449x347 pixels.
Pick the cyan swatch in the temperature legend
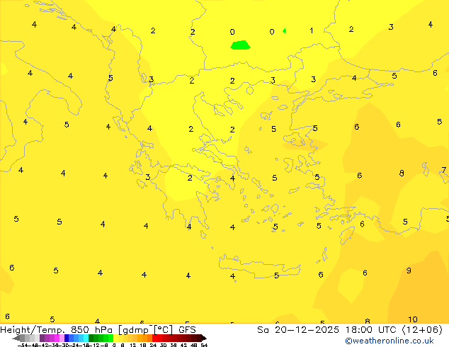tap(86, 338)
